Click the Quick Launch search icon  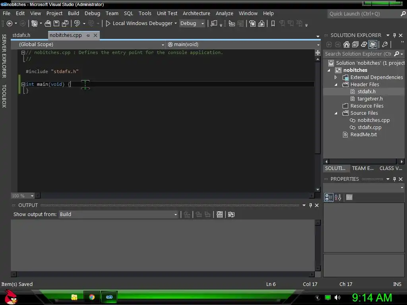pos(403,14)
